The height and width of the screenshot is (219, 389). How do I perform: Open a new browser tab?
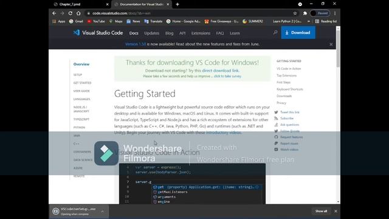(177, 4)
